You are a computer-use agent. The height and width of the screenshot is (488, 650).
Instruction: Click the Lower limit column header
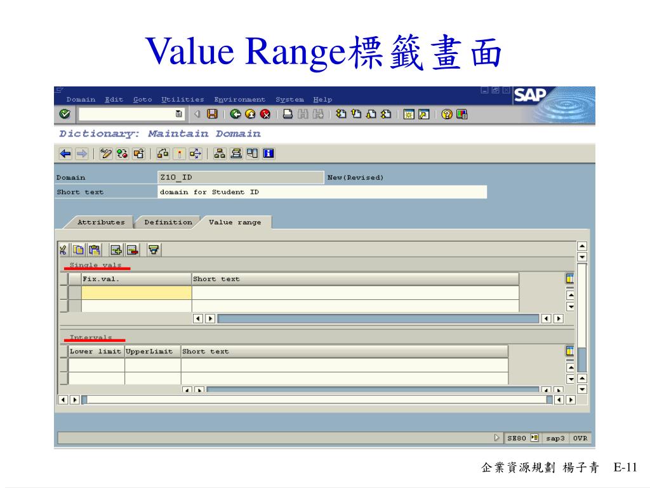pyautogui.click(x=96, y=351)
